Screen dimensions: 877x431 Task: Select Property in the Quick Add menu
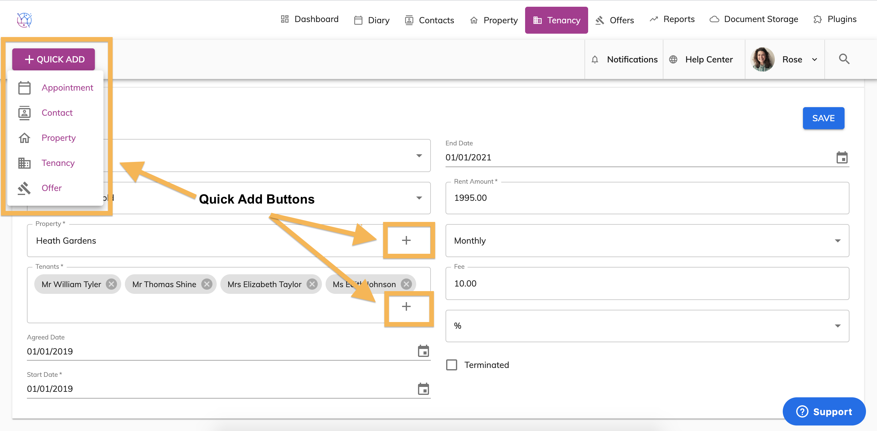click(58, 137)
